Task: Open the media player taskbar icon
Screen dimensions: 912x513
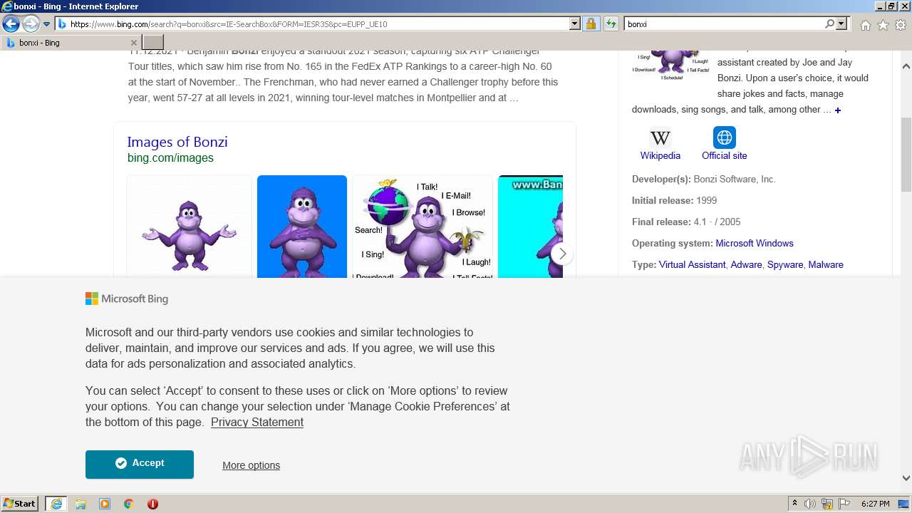Action: 105,504
